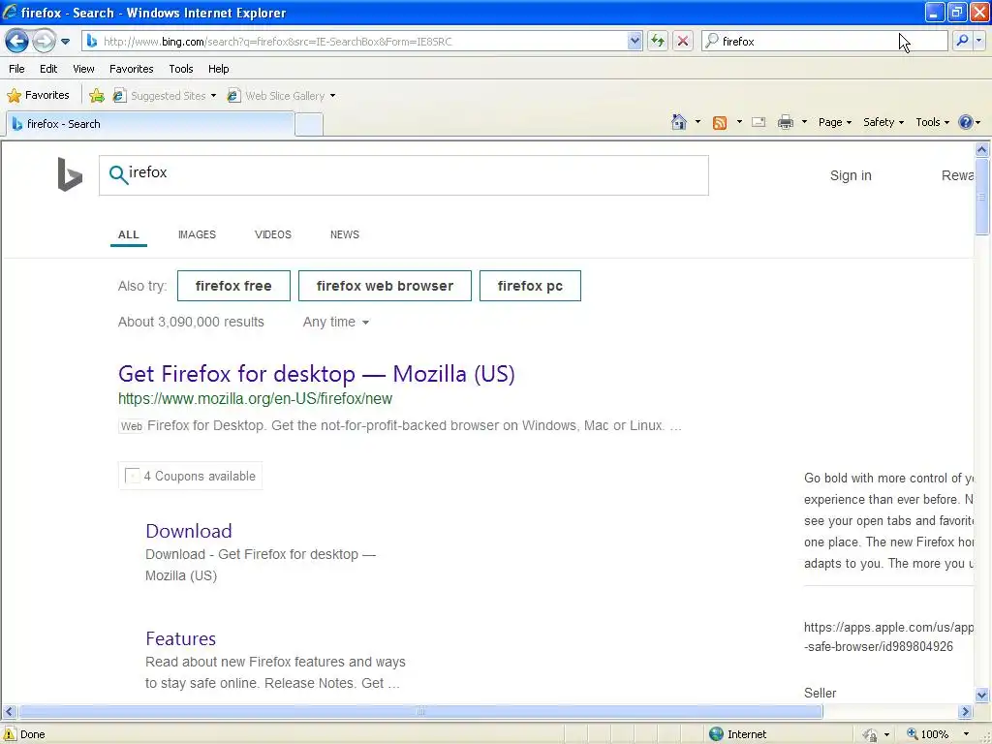
Task: Switch to the IMAGES results tab
Action: coord(197,234)
